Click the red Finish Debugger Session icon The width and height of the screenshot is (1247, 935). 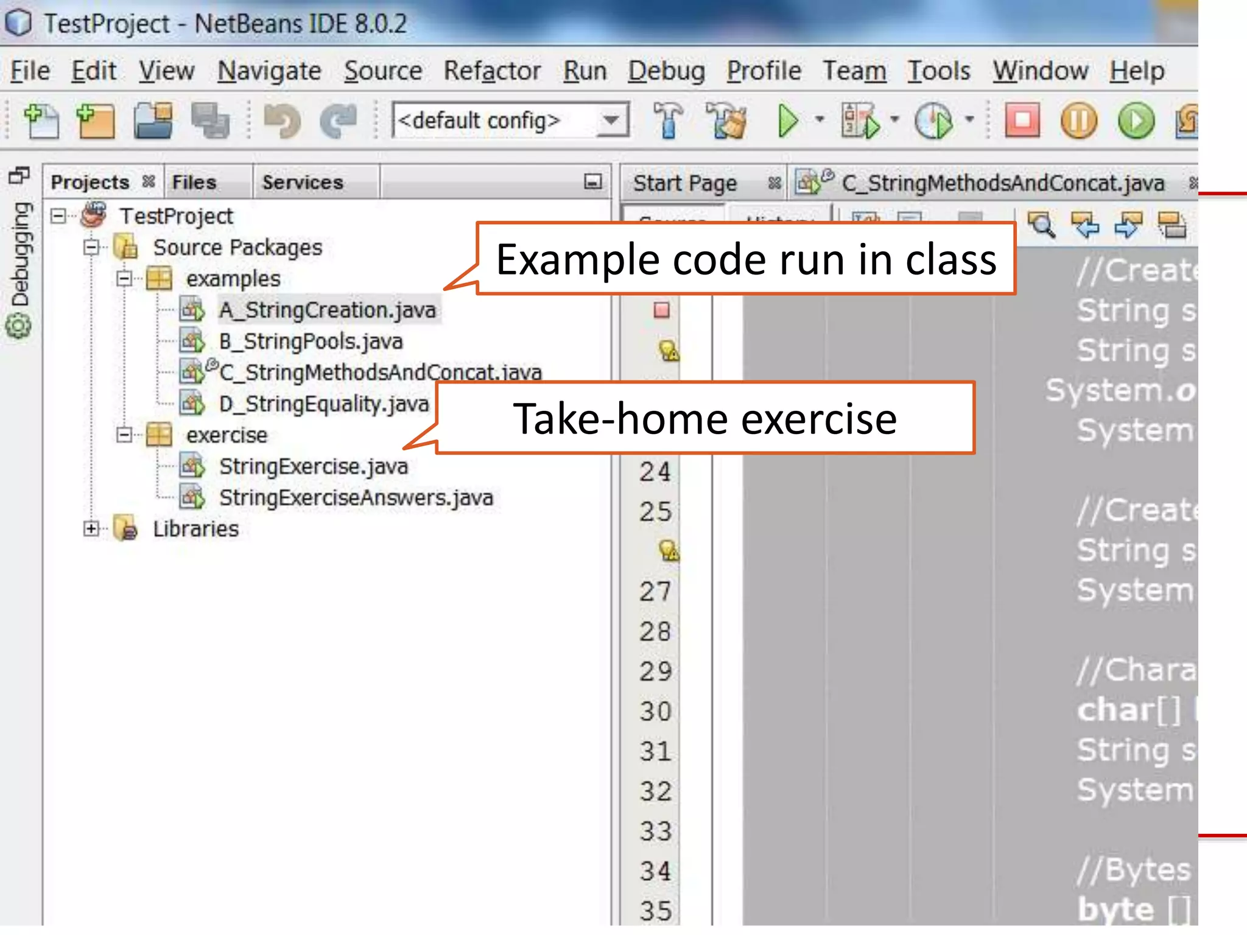[1022, 121]
